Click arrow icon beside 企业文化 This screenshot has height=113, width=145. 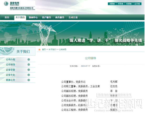tap(29, 75)
